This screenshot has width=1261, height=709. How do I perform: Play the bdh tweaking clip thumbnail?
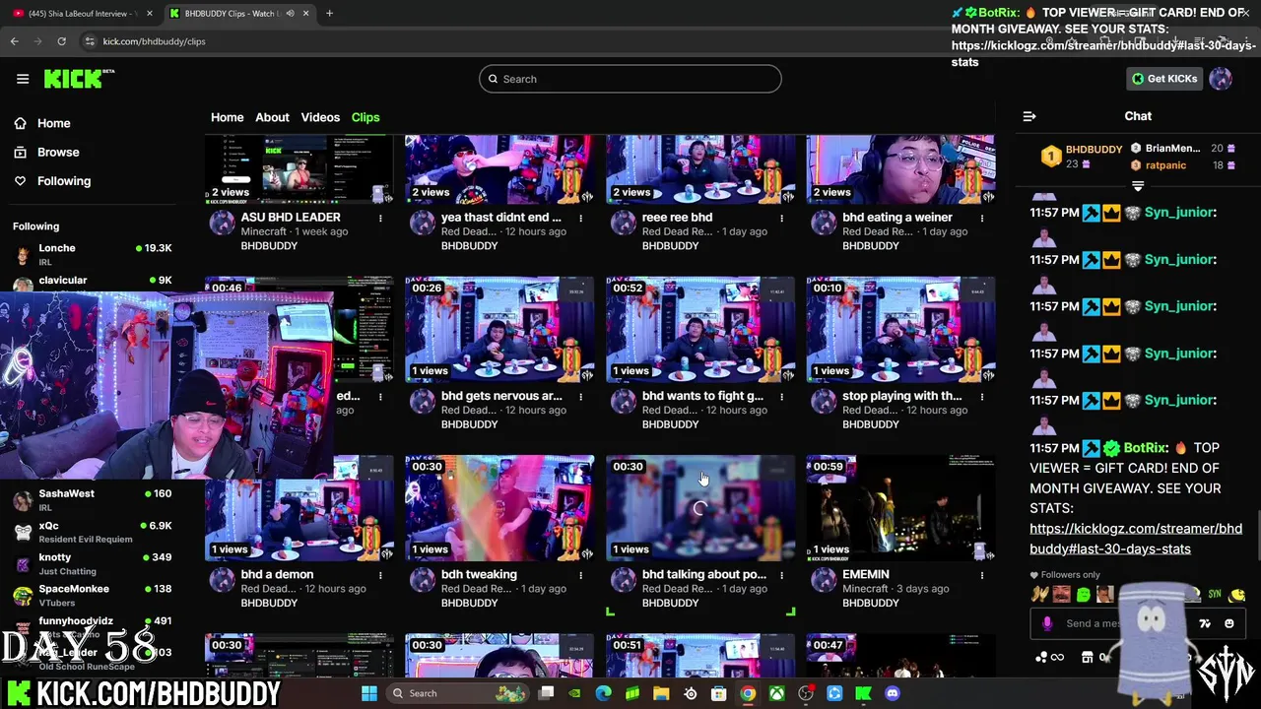pos(499,508)
